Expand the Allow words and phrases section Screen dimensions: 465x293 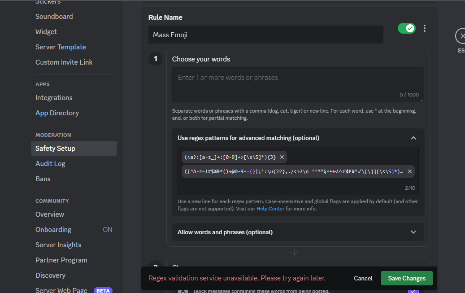[x=413, y=232]
